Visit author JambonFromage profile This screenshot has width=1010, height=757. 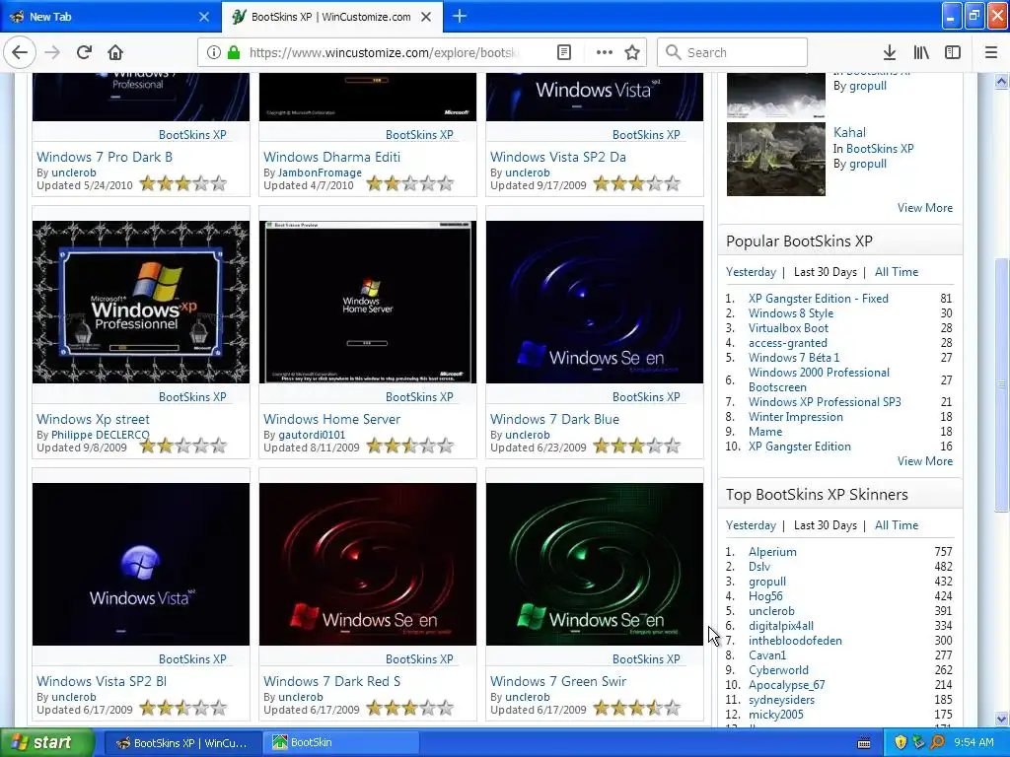point(320,172)
